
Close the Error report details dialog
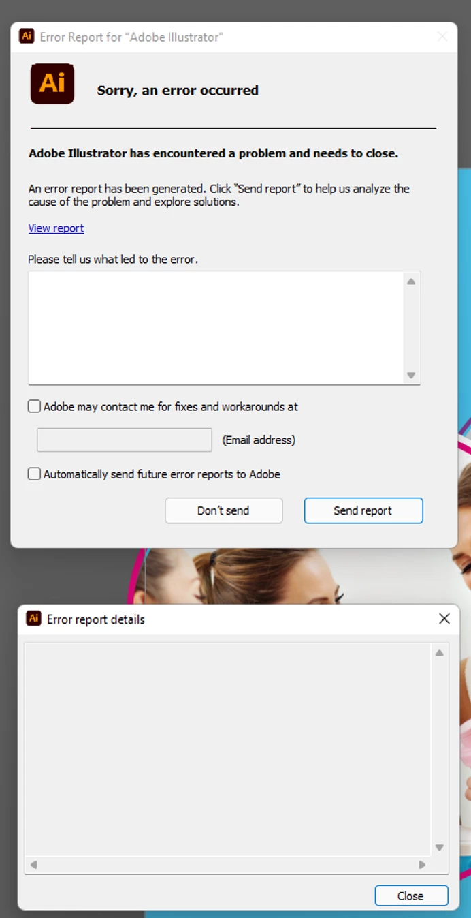(411, 896)
